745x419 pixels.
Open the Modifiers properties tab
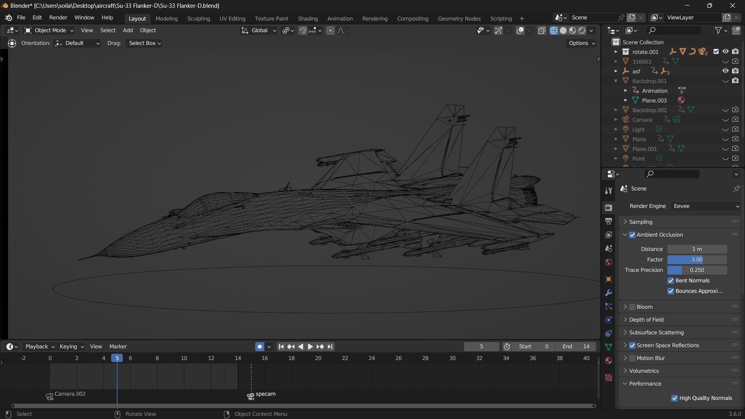pos(608,293)
